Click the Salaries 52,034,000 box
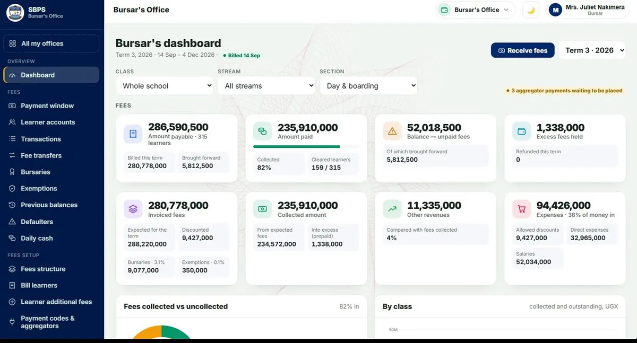 (538, 258)
